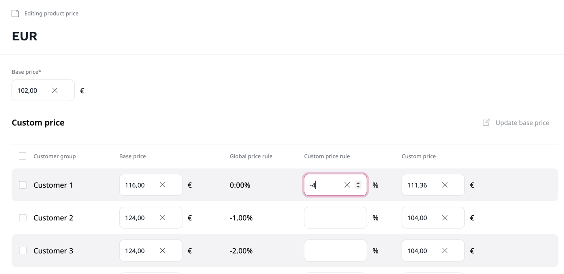
Task: Tick the Customer 3 row checkbox
Action: tap(23, 251)
